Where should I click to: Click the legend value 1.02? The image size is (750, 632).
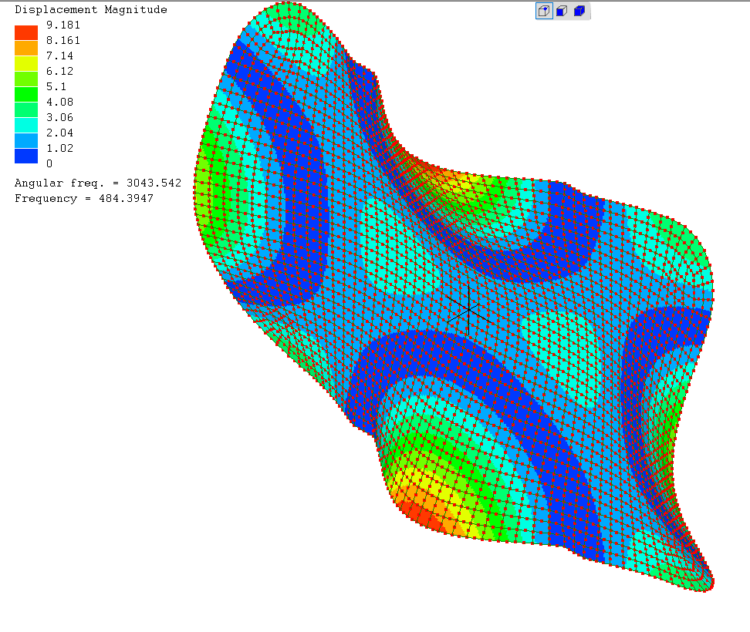click(x=59, y=148)
